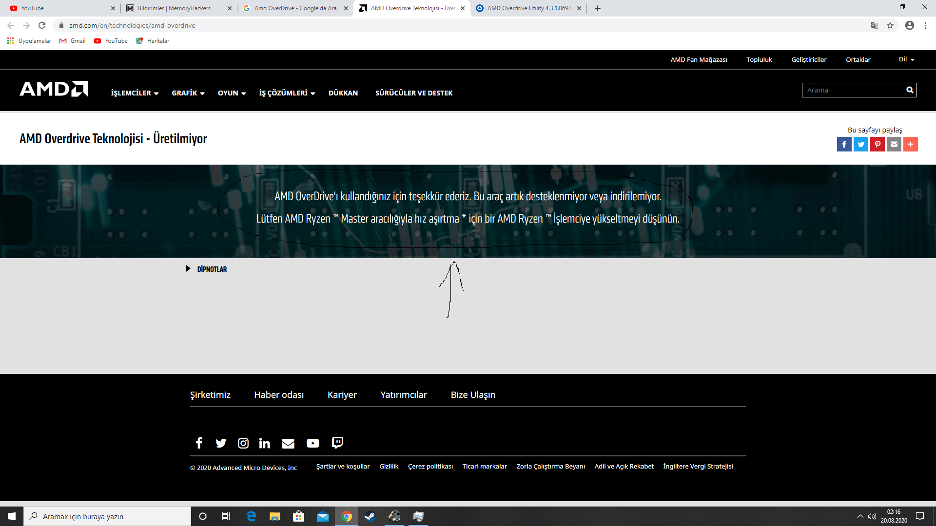
Task: Click the Chrome address bar URL
Action: pos(132,25)
